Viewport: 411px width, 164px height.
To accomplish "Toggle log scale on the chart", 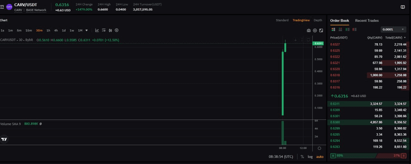I will tap(310, 157).
